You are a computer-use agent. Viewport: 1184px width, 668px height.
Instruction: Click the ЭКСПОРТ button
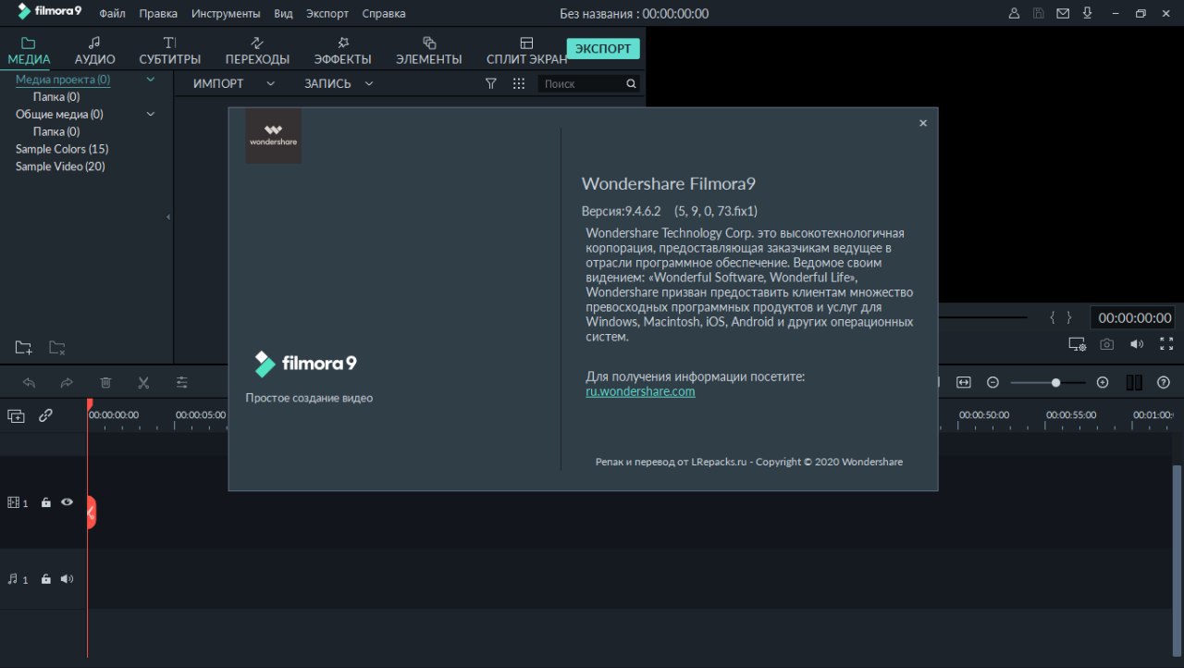pyautogui.click(x=603, y=48)
